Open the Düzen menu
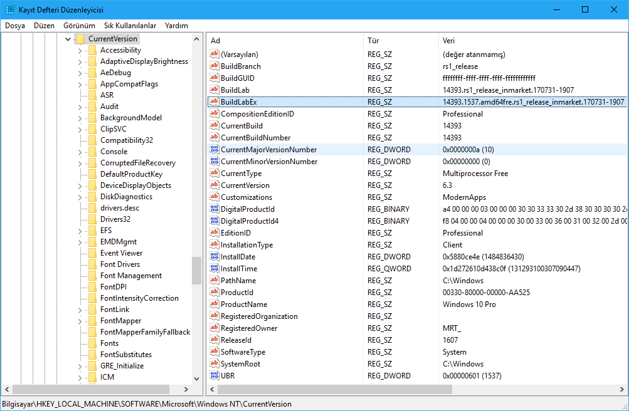Image resolution: width=629 pixels, height=411 pixels. pyautogui.click(x=44, y=26)
